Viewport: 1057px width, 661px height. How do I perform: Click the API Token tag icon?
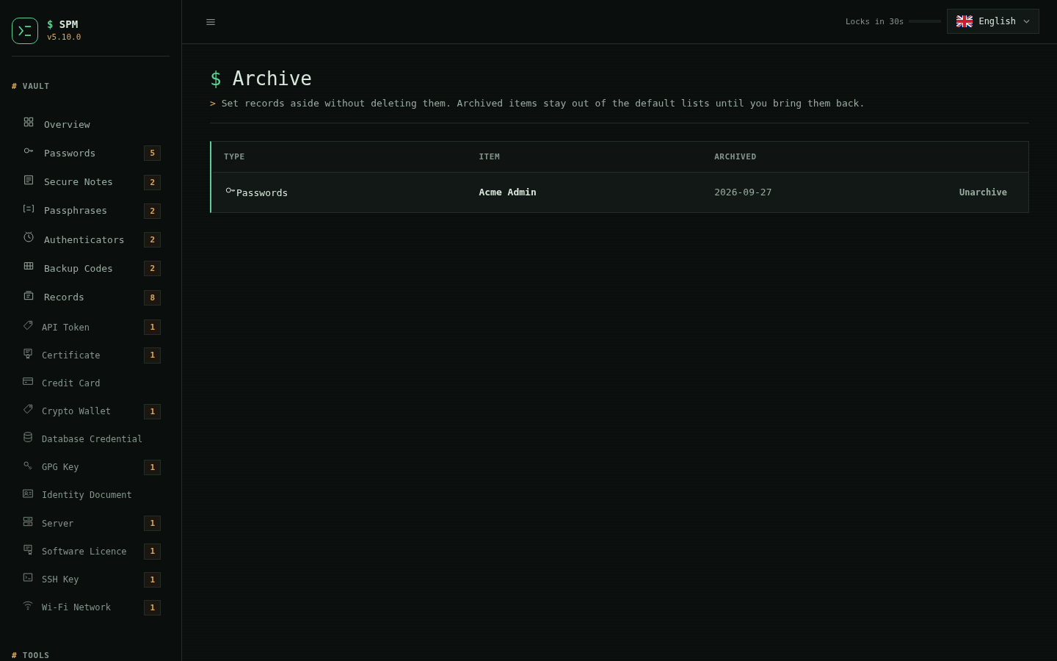(28, 325)
